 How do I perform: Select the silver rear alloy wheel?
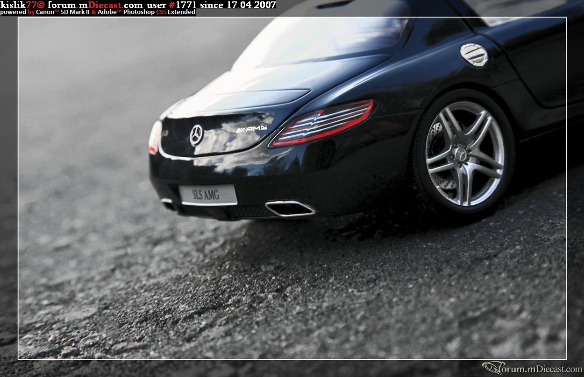coord(464,154)
